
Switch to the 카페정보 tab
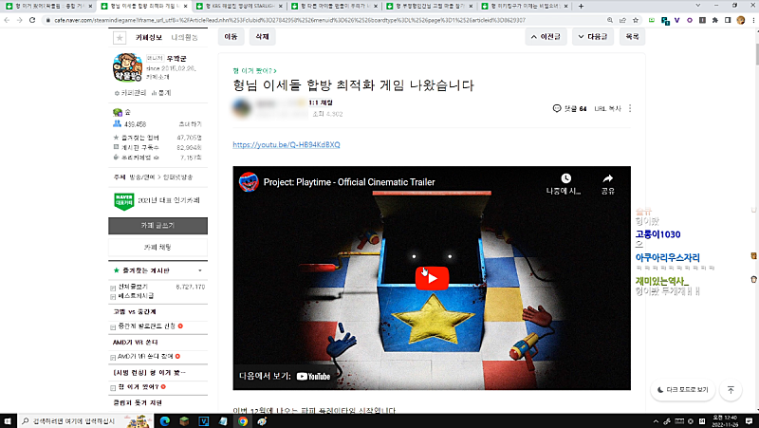tap(149, 37)
